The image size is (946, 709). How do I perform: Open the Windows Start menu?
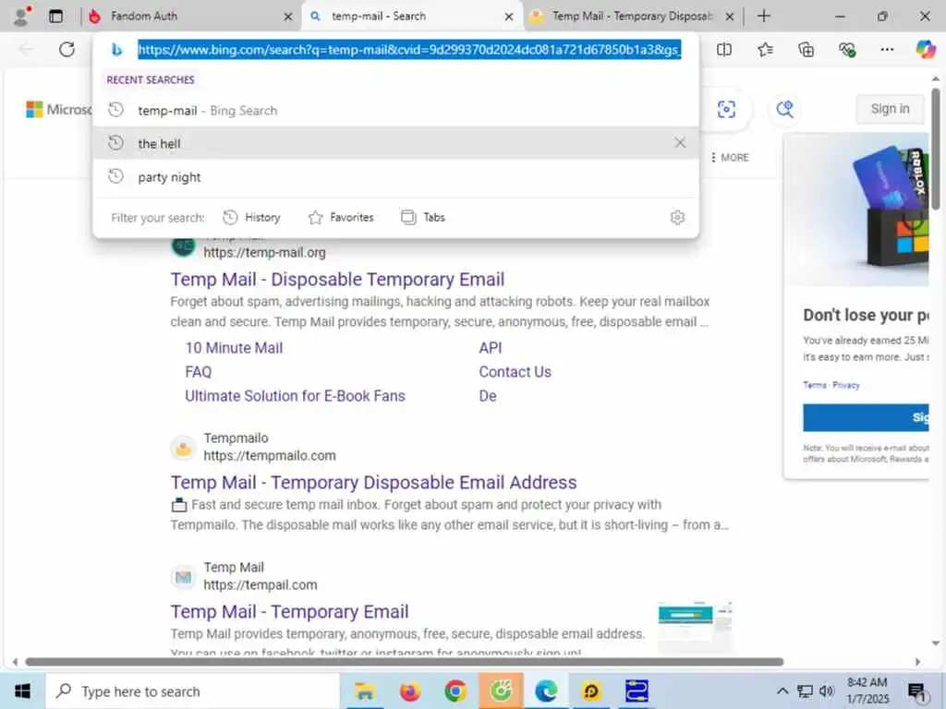tap(22, 691)
